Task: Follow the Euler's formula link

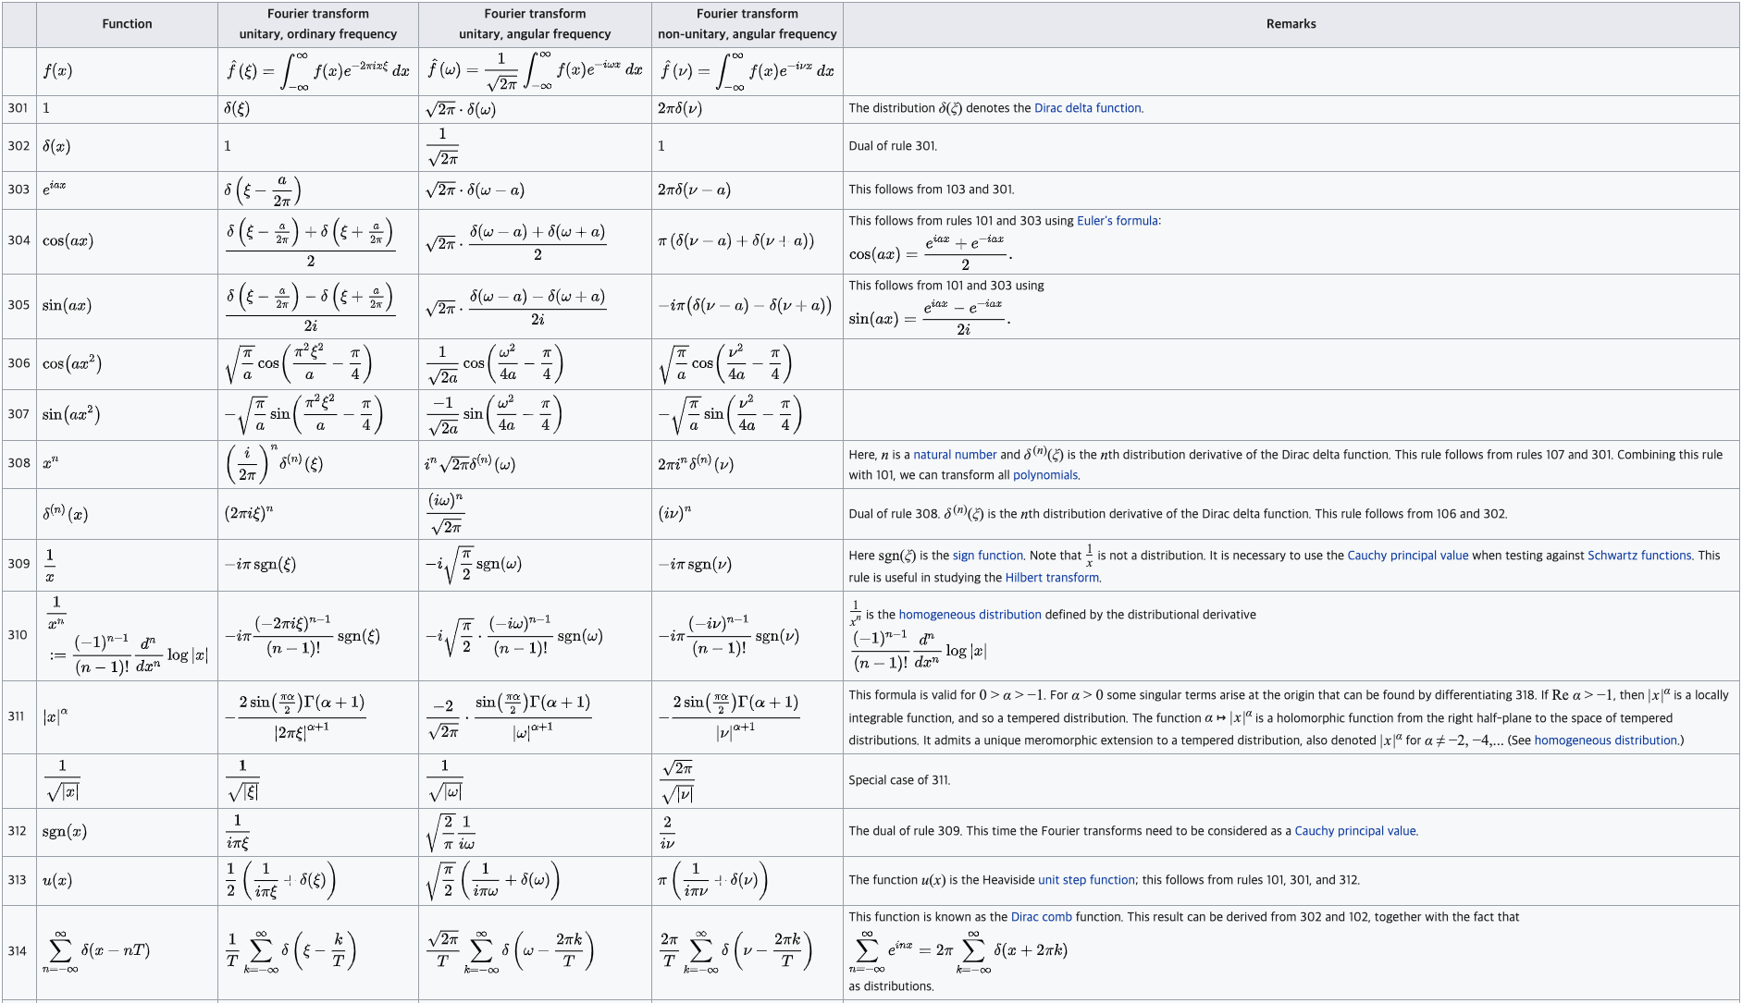Action: [x=1118, y=221]
